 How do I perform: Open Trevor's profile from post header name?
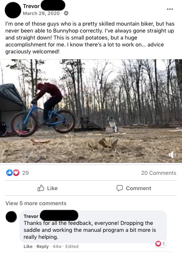tap(31, 6)
